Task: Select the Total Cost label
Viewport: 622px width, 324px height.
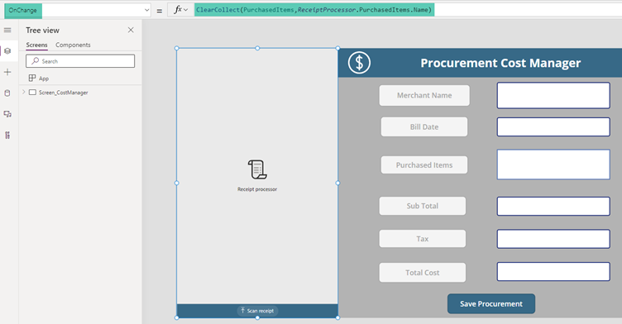Action: [423, 273]
